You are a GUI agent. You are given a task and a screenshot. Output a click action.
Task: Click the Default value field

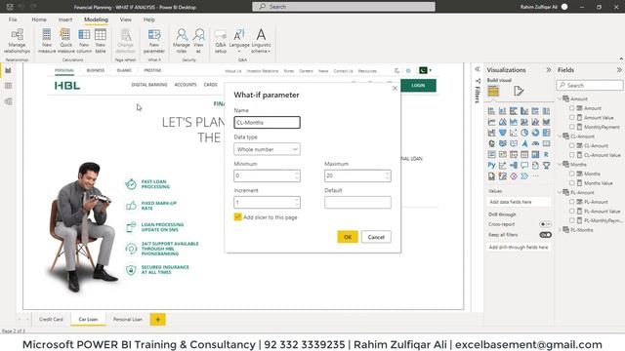pos(357,202)
